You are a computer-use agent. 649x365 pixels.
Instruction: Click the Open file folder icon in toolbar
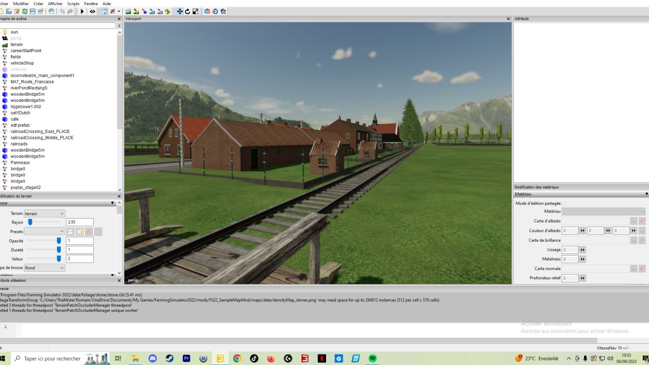[9, 11]
